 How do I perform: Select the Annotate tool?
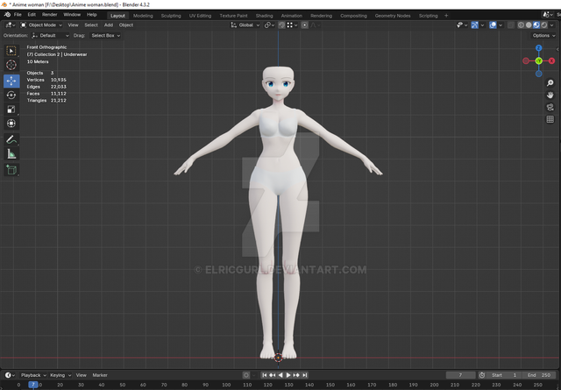point(11,139)
